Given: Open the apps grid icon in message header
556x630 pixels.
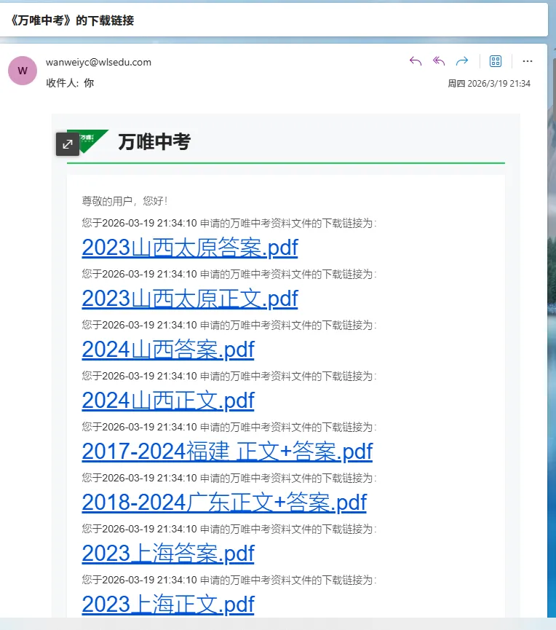Looking at the screenshot, I should pyautogui.click(x=496, y=61).
